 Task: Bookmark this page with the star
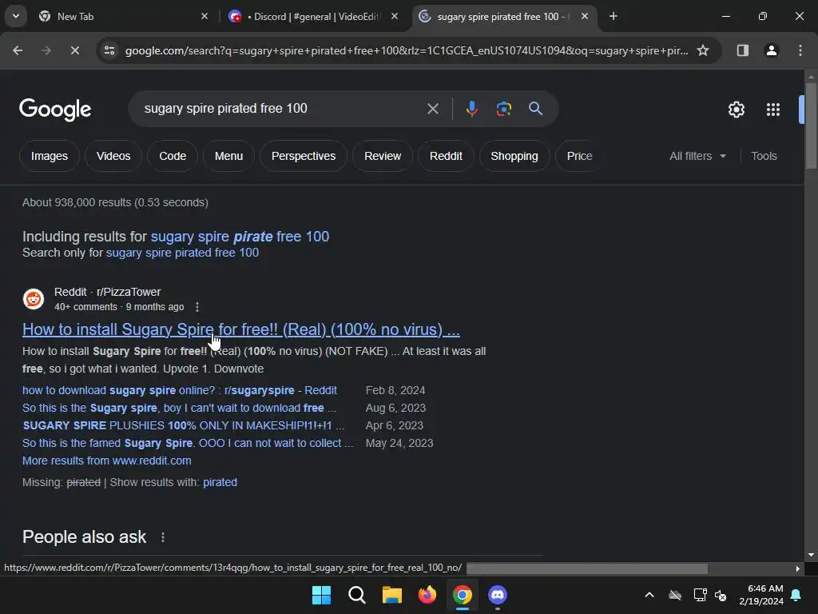pos(703,50)
